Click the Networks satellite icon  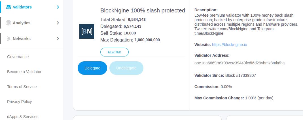click(x=9, y=39)
